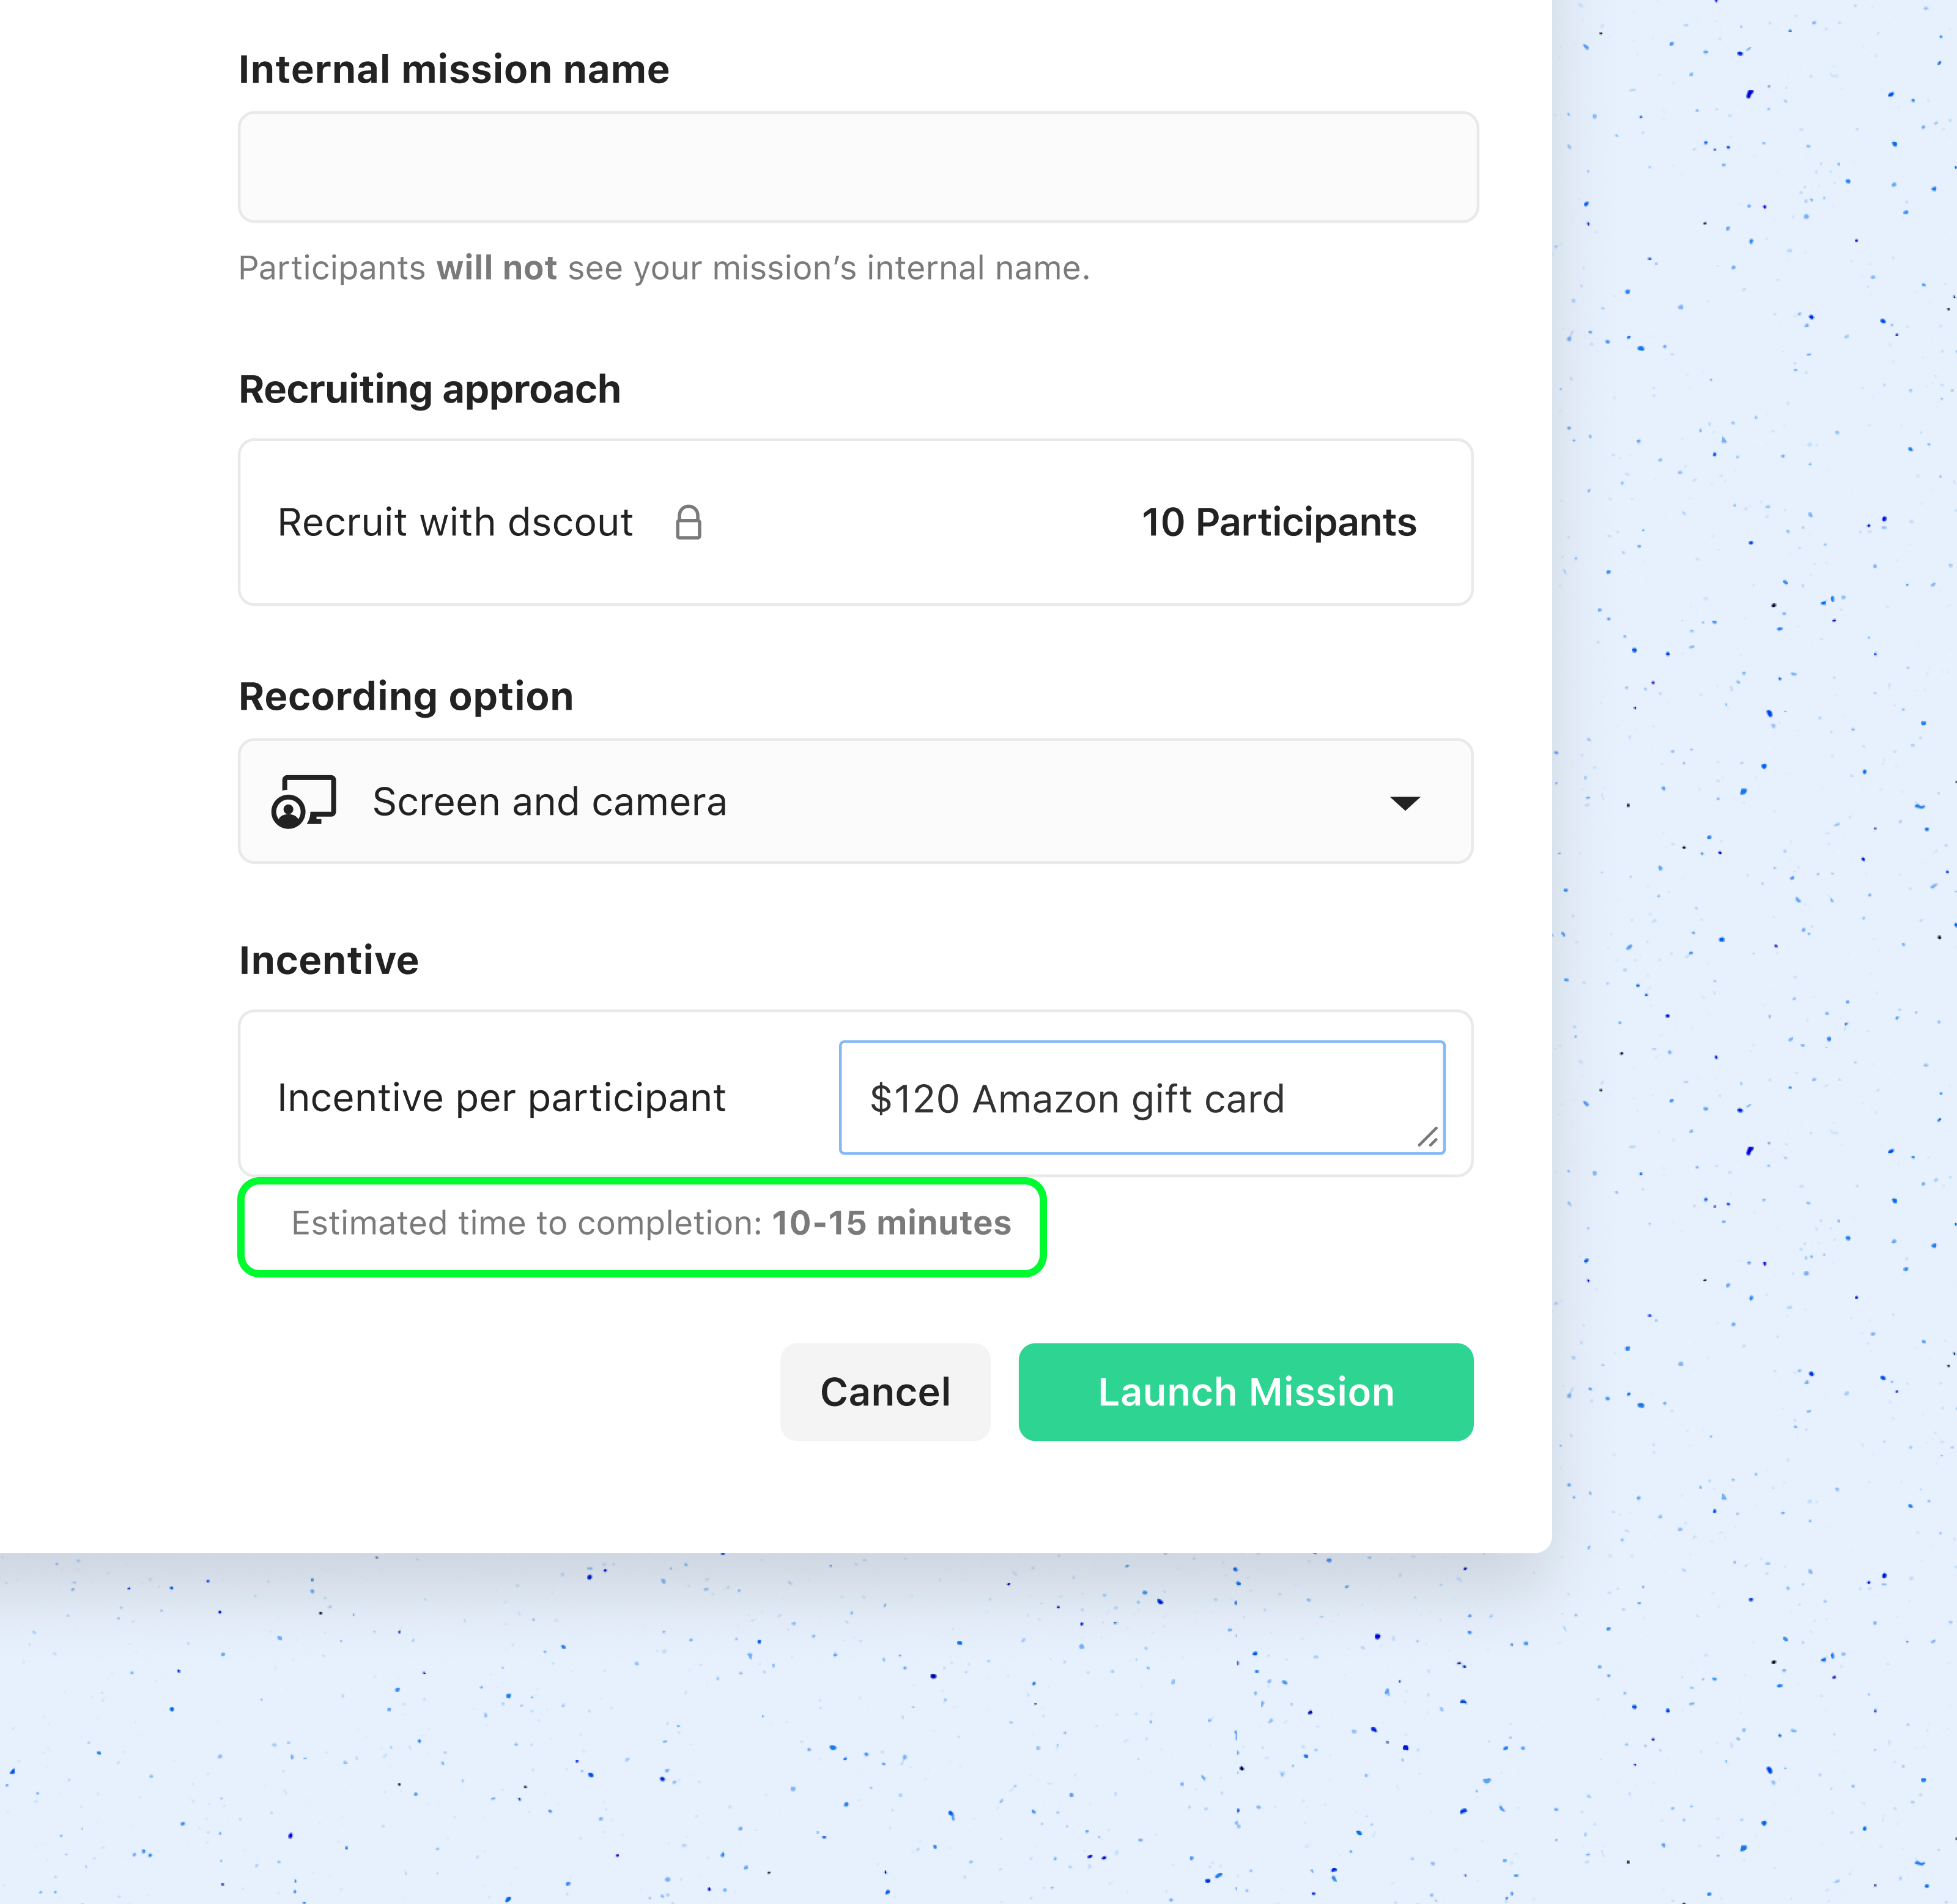Click the lock icon beside Recruit with dscout
The width and height of the screenshot is (1957, 1904).
pos(689,522)
